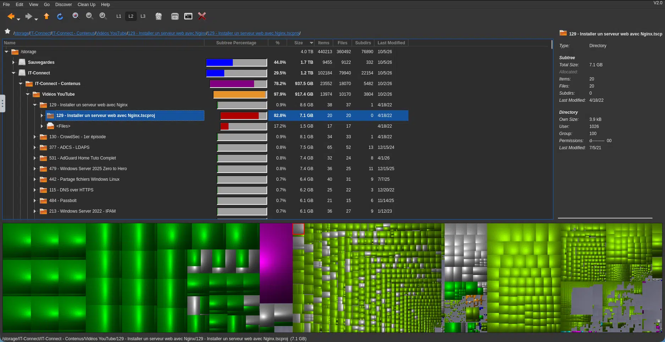Image resolution: width=665 pixels, height=342 pixels.
Task: Click the folder icon beside 484 - Passbolt
Action: [x=43, y=201]
